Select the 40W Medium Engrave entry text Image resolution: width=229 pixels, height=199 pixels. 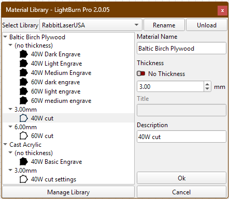coord(61,73)
